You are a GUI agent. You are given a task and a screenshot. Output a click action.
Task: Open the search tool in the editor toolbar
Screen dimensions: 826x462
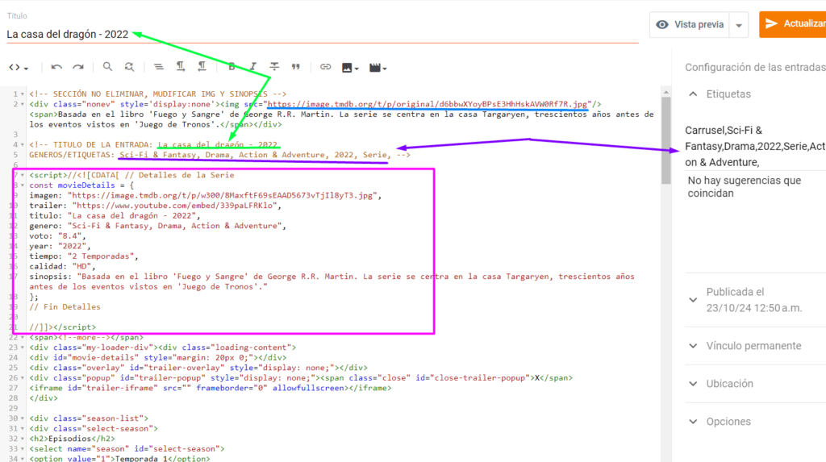pyautogui.click(x=107, y=67)
